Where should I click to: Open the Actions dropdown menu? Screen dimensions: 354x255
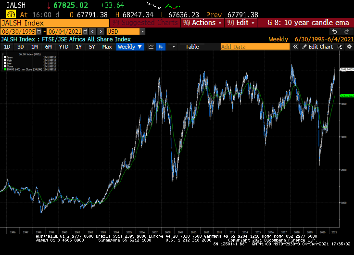tap(202, 23)
